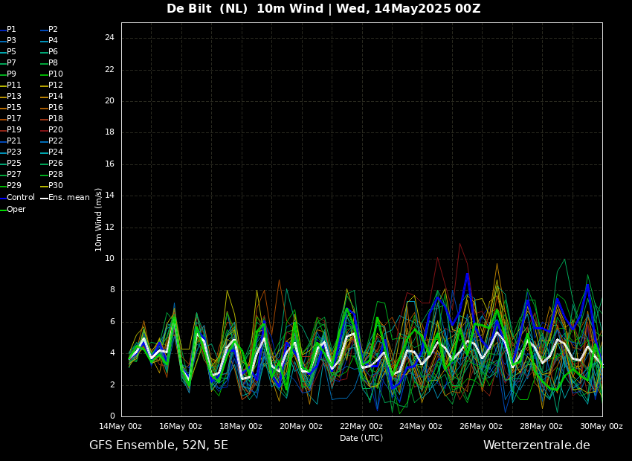Viewport: 632px width, 461px height.
Task: Click the Date (UTC) axis title
Action: click(361, 438)
